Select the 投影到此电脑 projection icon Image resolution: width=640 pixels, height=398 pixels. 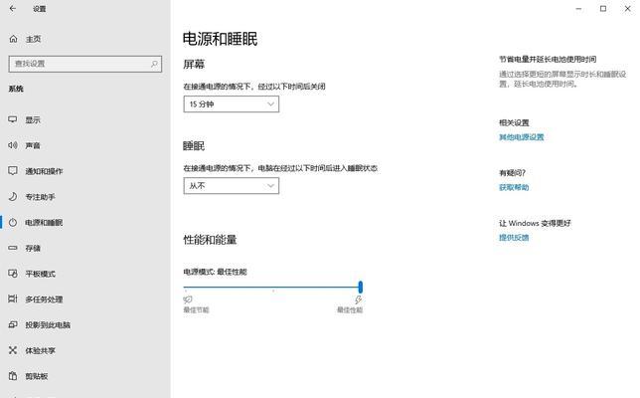(13, 324)
